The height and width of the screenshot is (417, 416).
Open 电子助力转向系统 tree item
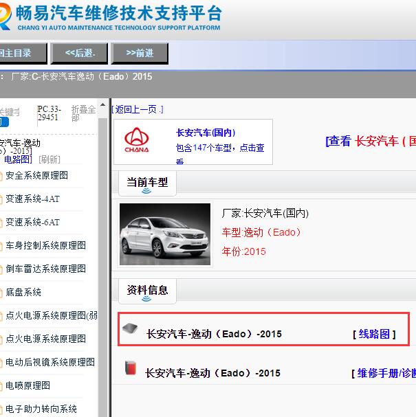pos(41,409)
